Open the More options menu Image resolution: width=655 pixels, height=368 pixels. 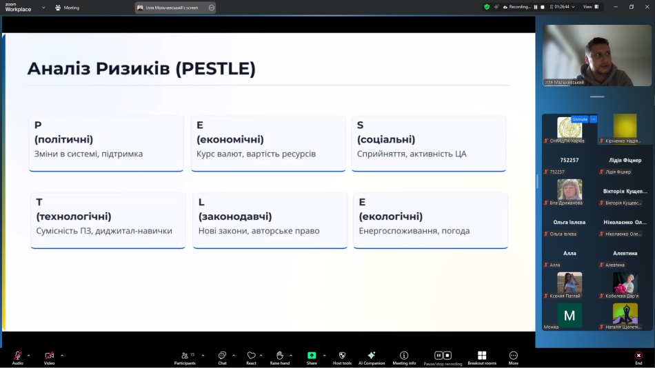point(513,356)
